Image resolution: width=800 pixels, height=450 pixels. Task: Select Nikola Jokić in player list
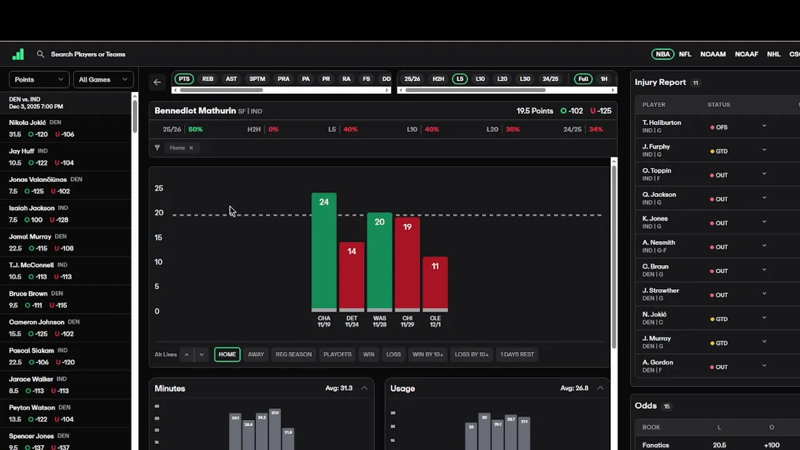[x=66, y=128]
